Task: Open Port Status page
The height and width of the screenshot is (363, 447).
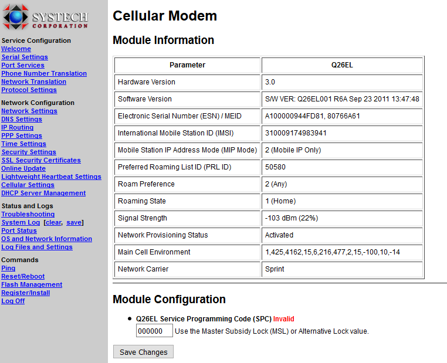Action: [x=19, y=231]
